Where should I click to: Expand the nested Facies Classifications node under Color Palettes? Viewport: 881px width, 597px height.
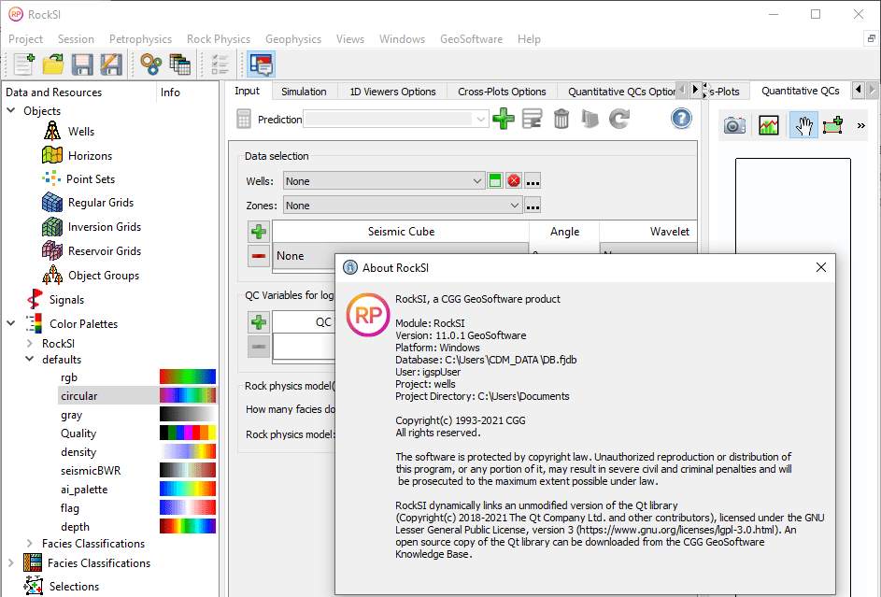pos(30,543)
